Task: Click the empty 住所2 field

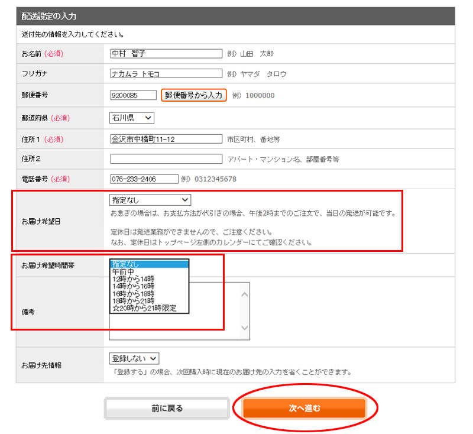Action: tap(166, 158)
